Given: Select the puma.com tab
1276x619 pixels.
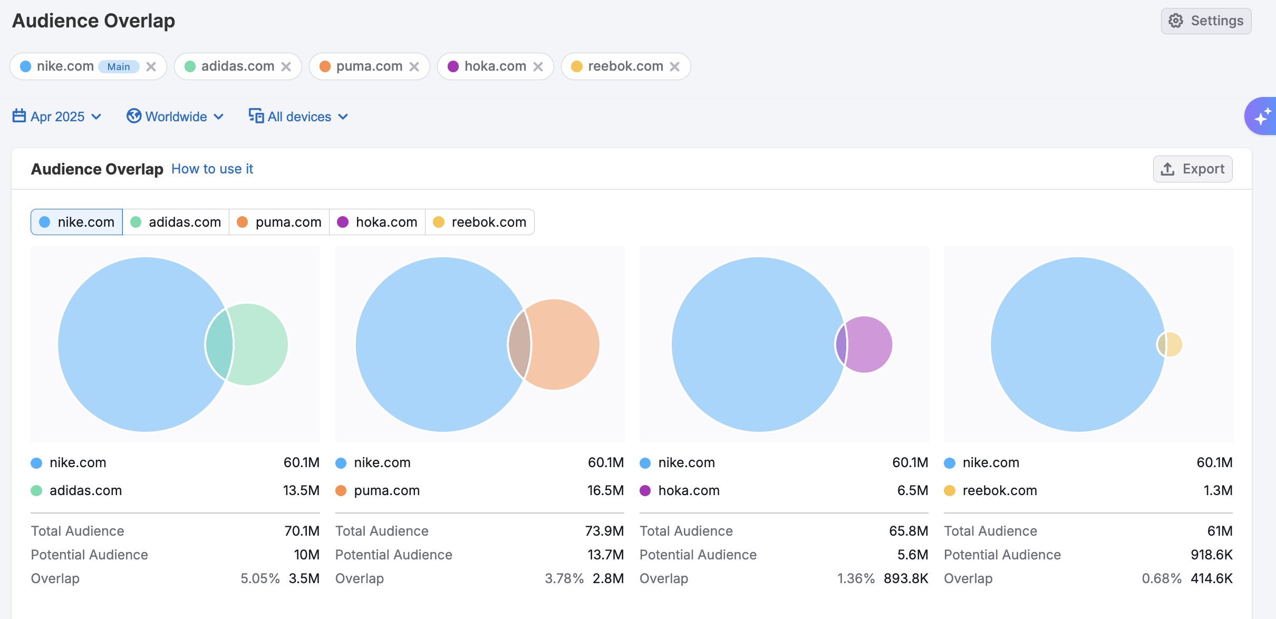Looking at the screenshot, I should coord(279,222).
